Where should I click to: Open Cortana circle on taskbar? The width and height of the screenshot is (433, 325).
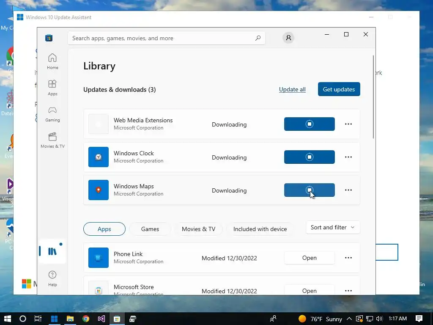point(23,319)
